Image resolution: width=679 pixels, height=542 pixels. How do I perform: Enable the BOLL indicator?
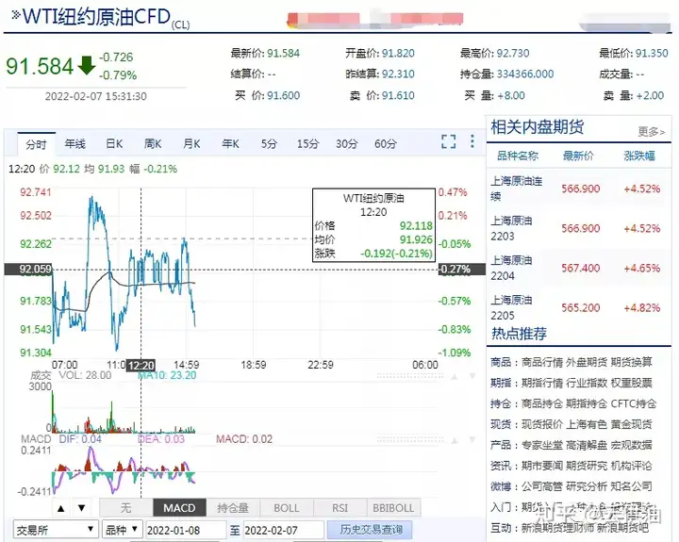click(287, 508)
